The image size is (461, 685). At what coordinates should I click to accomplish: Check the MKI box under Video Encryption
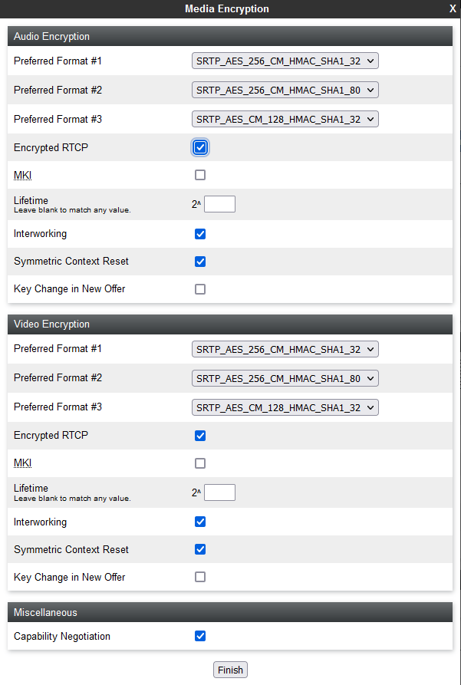click(x=200, y=463)
